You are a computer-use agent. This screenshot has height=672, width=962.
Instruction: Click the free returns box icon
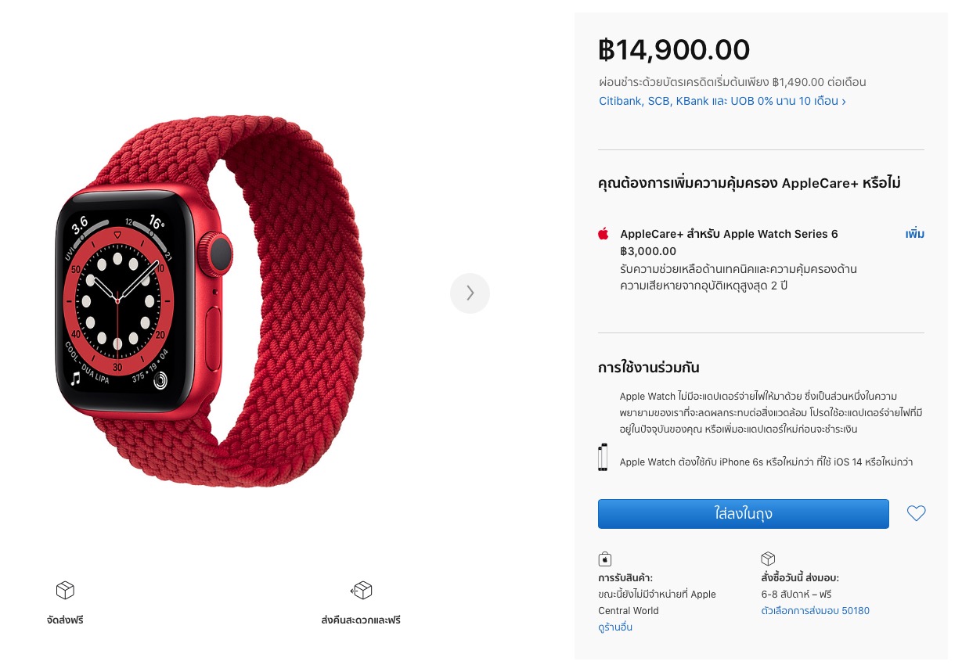[361, 590]
